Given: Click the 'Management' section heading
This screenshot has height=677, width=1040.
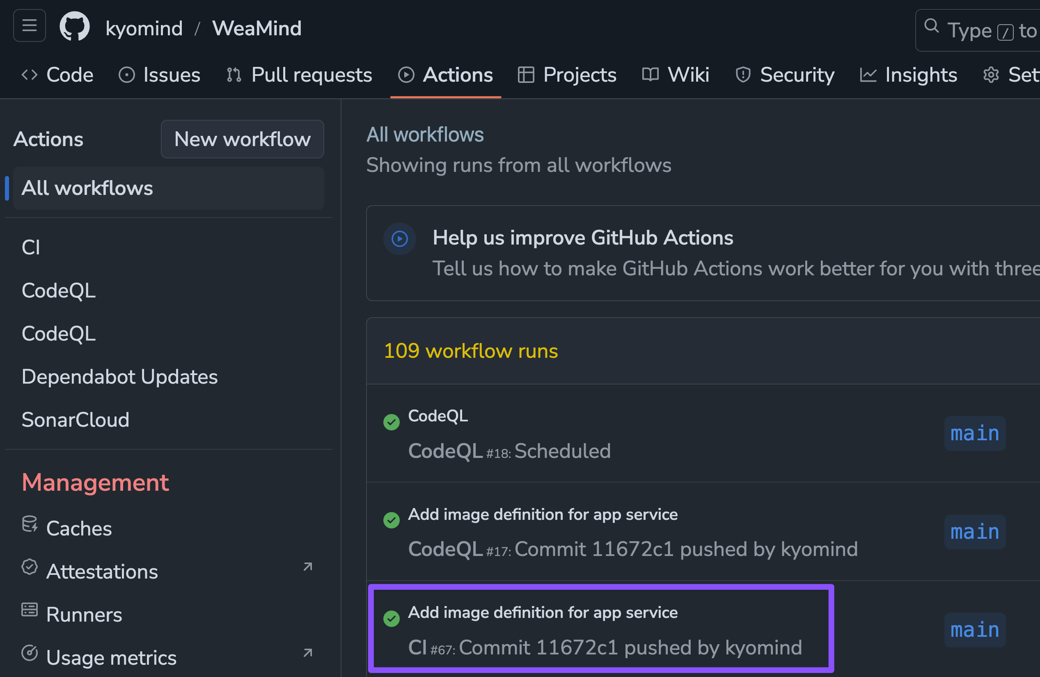Looking at the screenshot, I should point(95,483).
